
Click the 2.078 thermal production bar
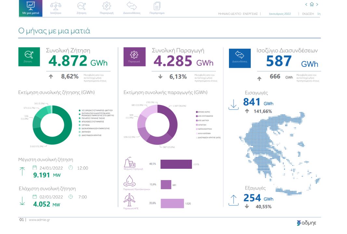pos(176,164)
